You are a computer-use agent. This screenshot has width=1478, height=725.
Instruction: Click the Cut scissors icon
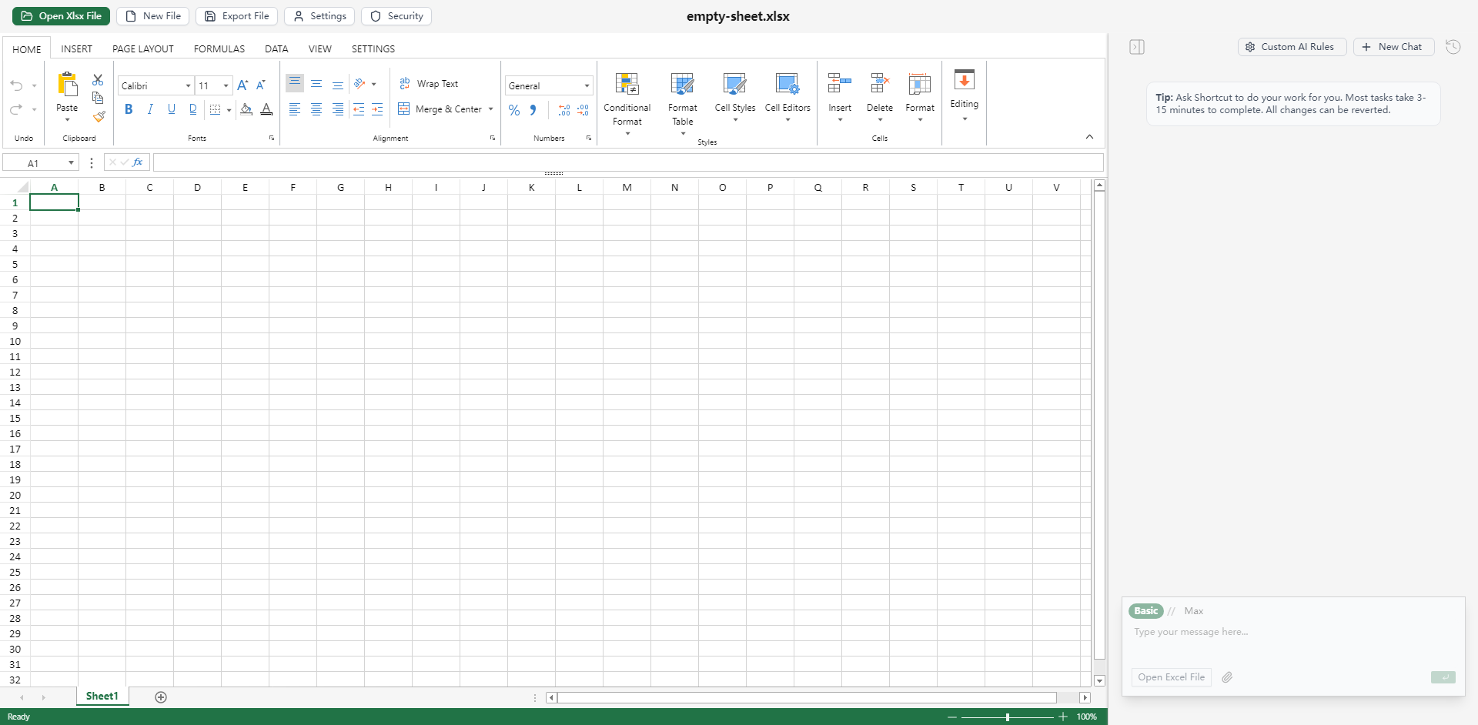pos(98,80)
